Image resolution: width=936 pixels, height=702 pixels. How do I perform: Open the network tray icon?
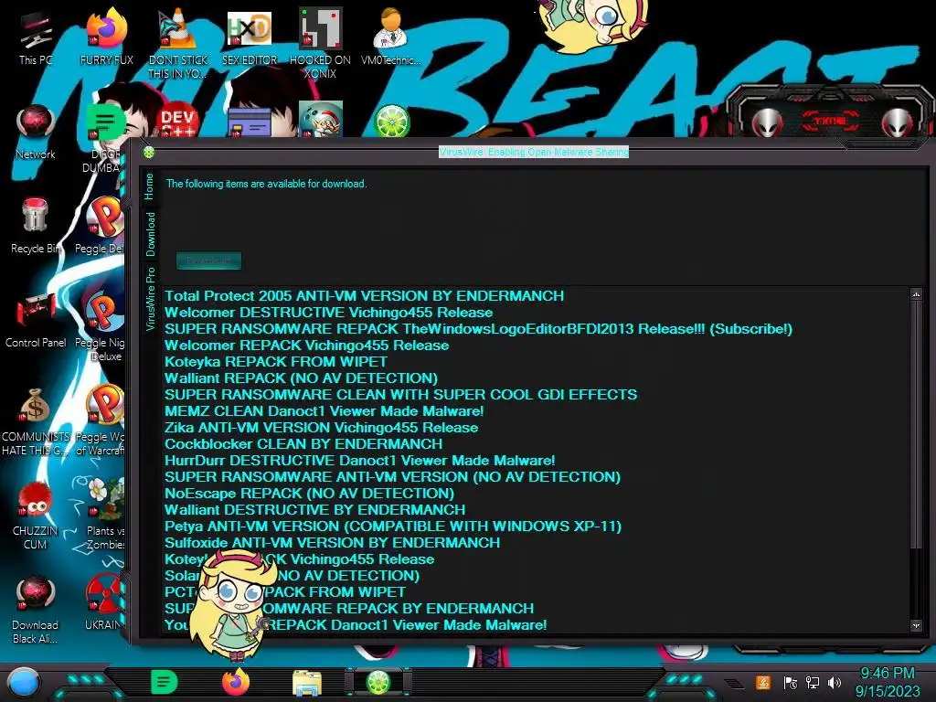click(x=812, y=682)
